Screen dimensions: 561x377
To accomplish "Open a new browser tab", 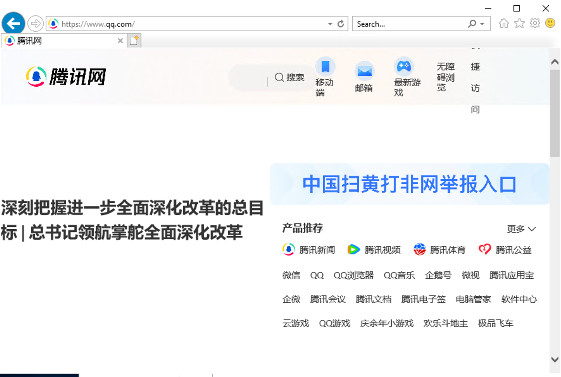I will [x=134, y=40].
